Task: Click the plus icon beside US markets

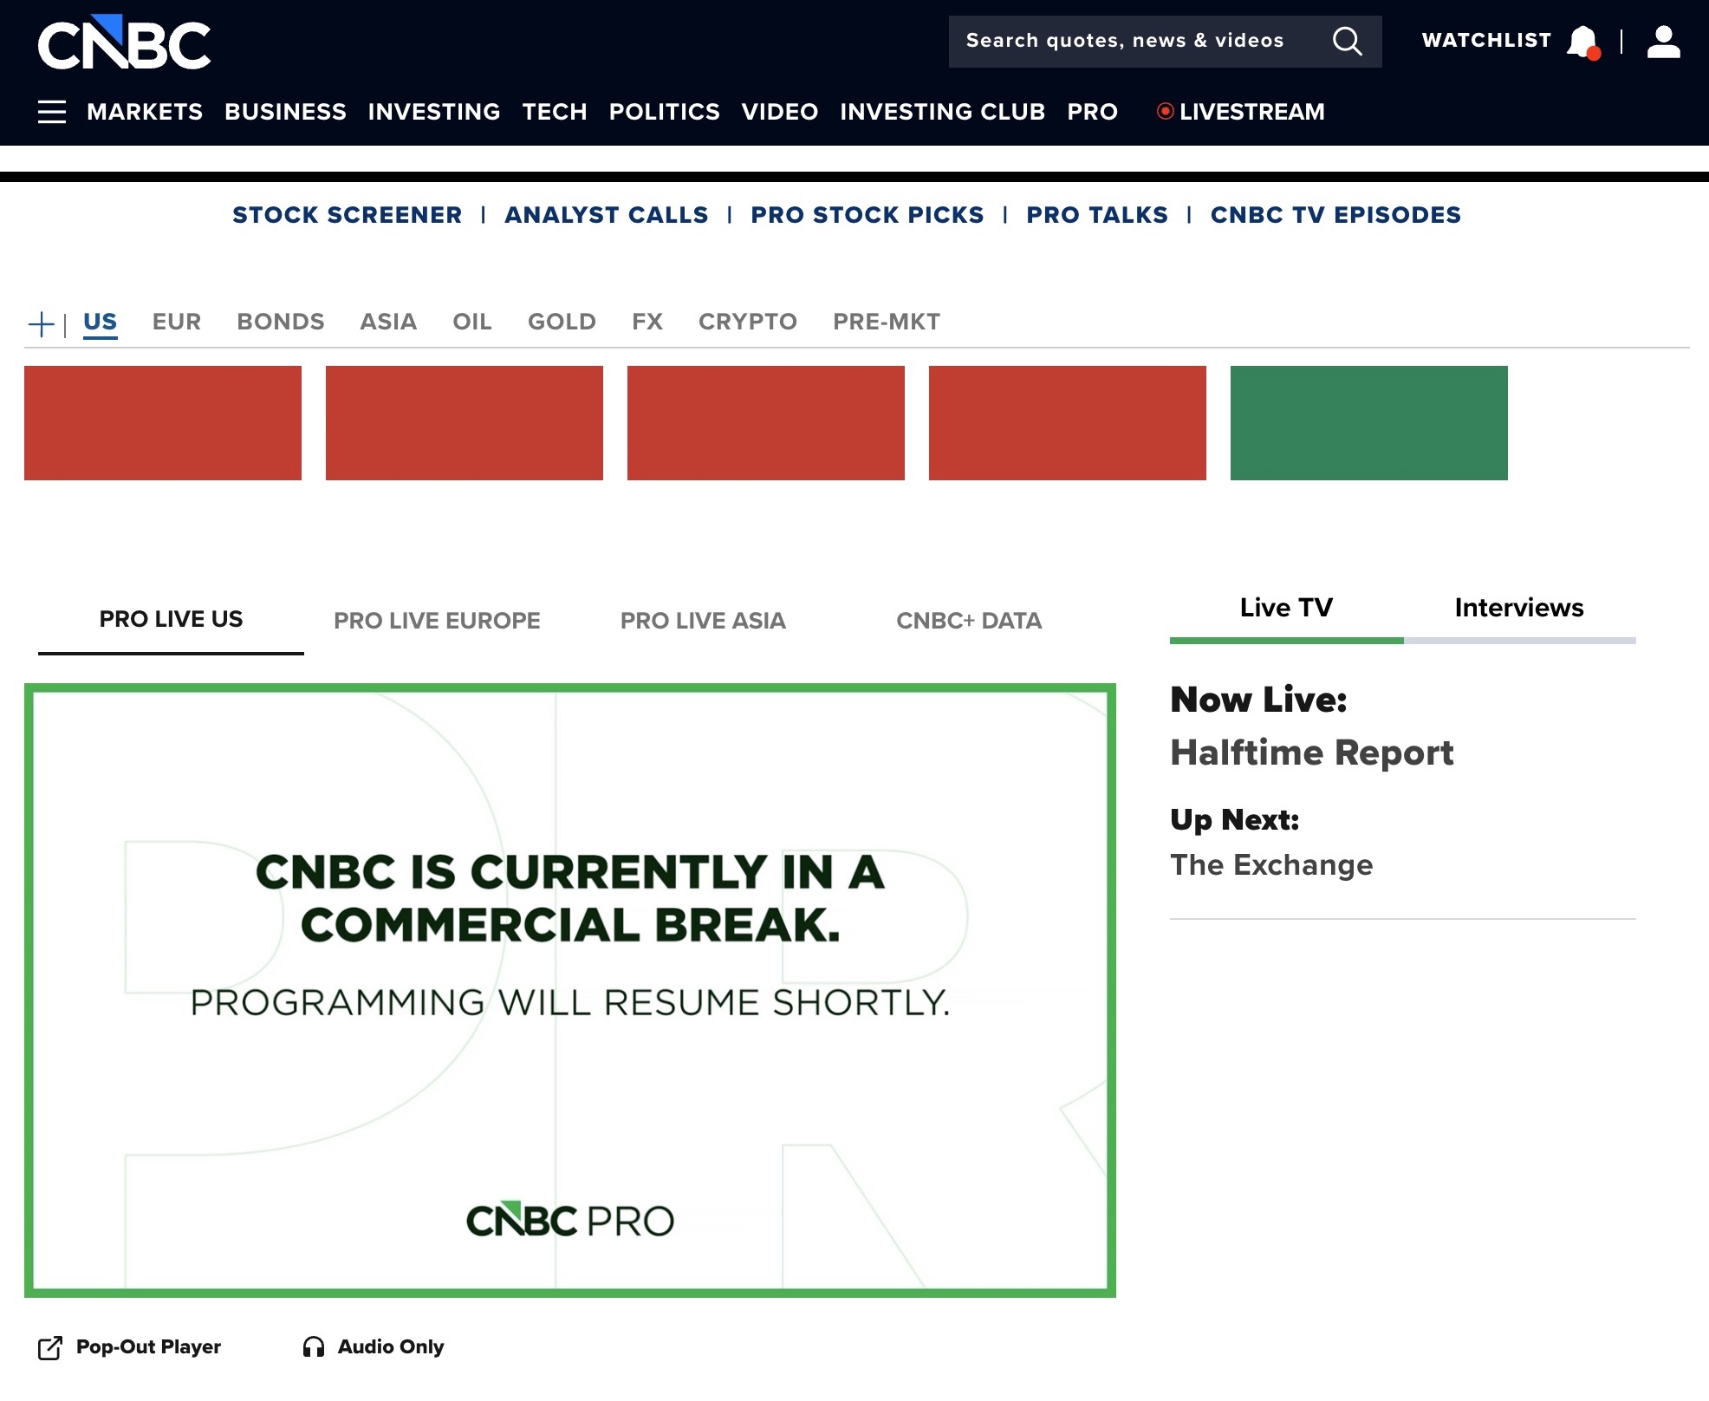Action: click(41, 324)
